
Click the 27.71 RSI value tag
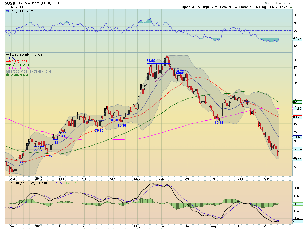click(x=297, y=39)
